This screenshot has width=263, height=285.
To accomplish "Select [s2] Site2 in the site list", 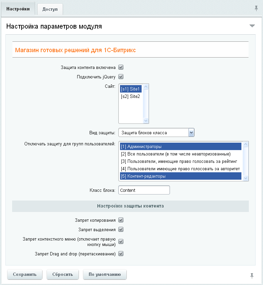I will pos(130,96).
